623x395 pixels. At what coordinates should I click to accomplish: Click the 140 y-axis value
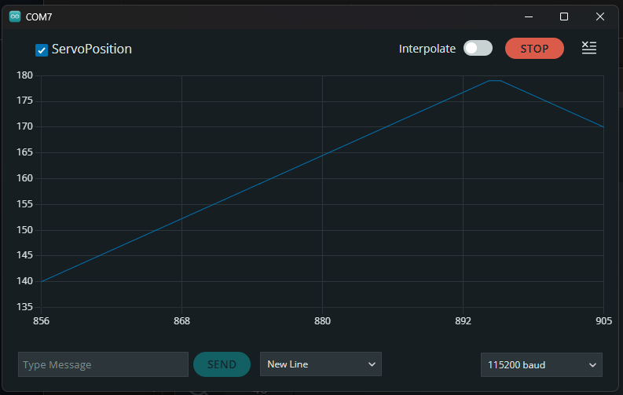click(24, 281)
